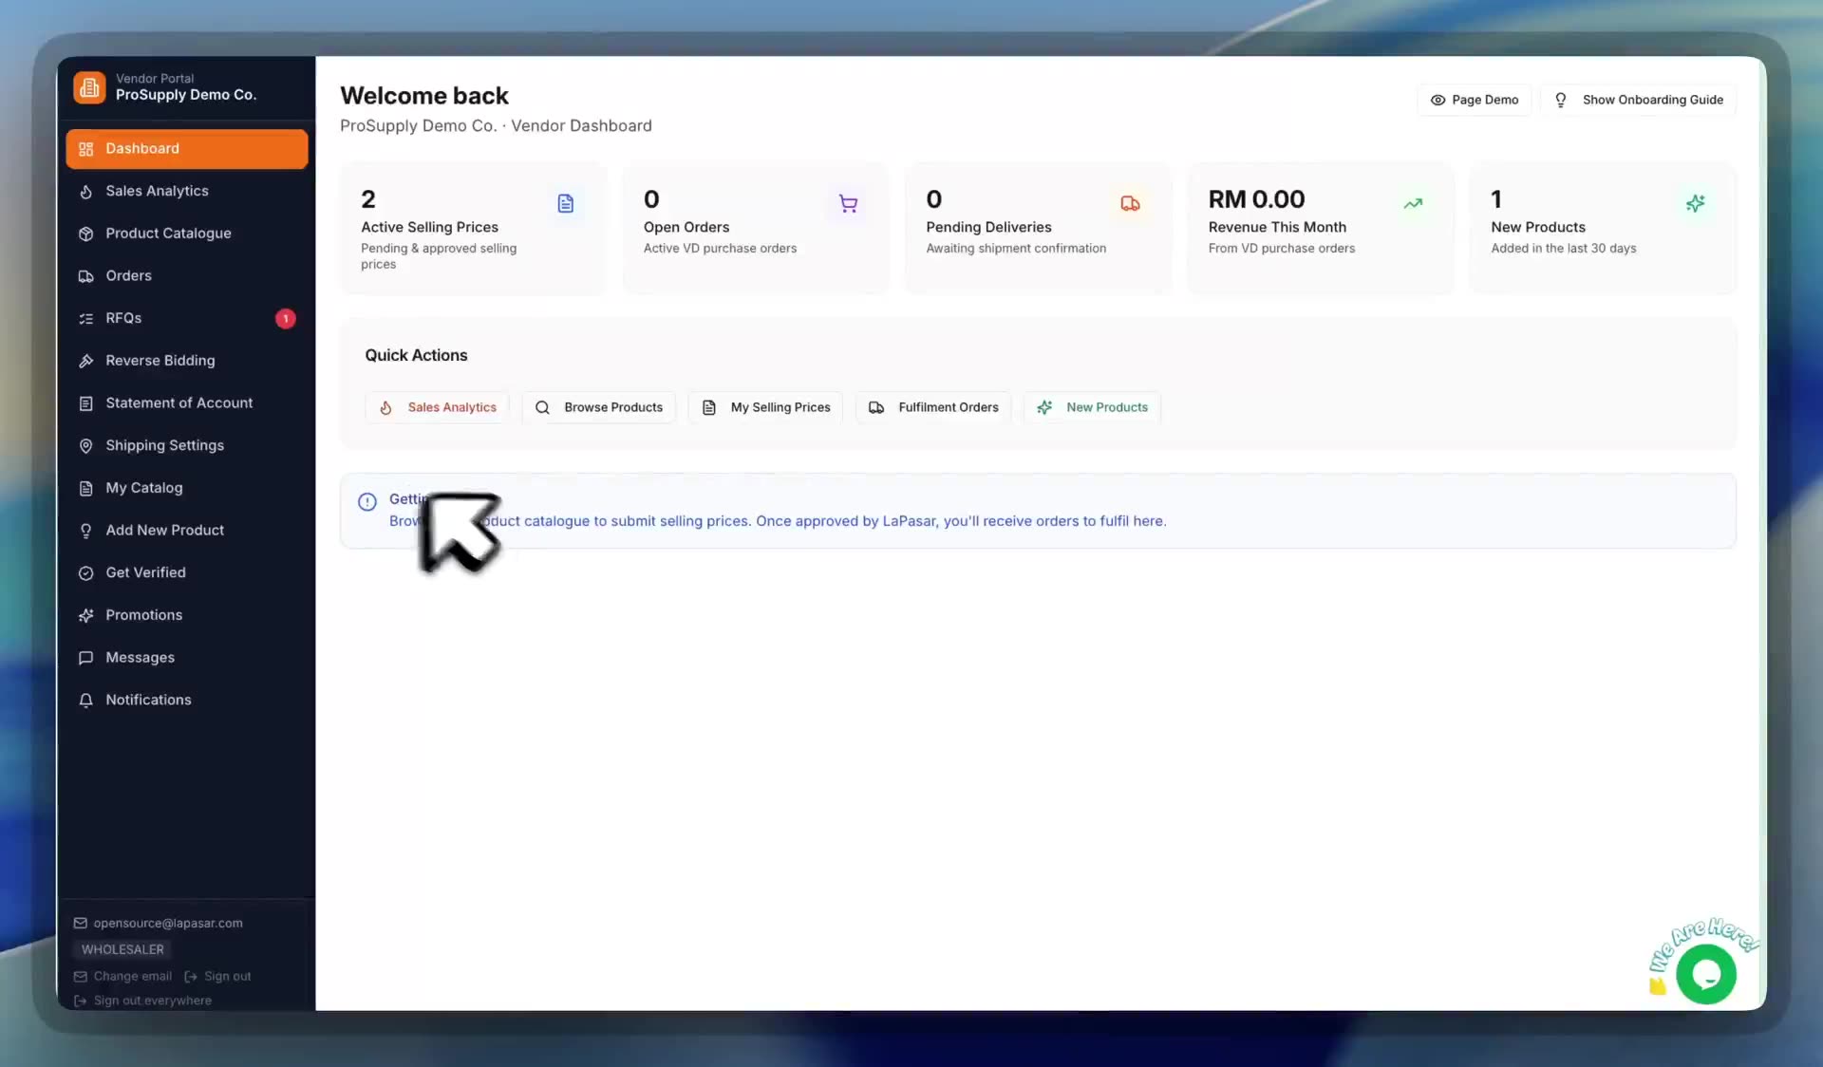This screenshot has height=1067, width=1823.
Task: Click the Statement of Account document icon
Action: click(85, 403)
